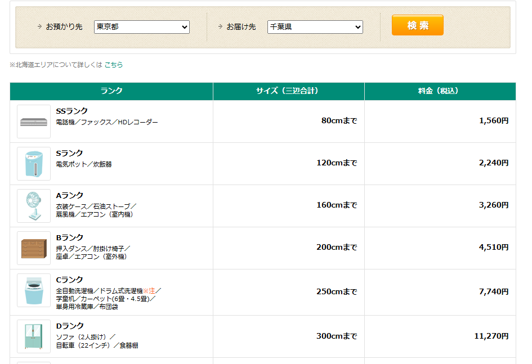Click the 11,270円 price for D rank
The image size is (532, 364).
coord(491,336)
